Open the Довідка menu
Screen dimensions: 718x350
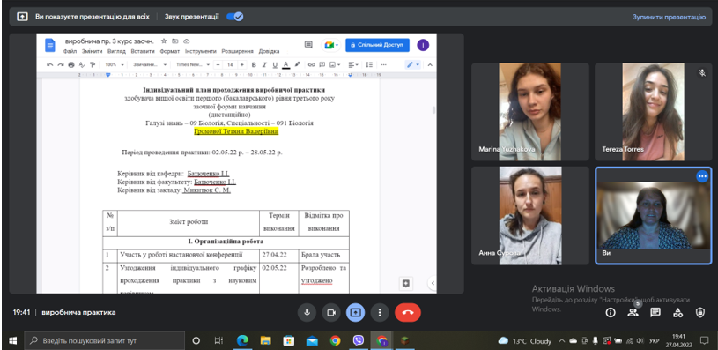pos(269,51)
